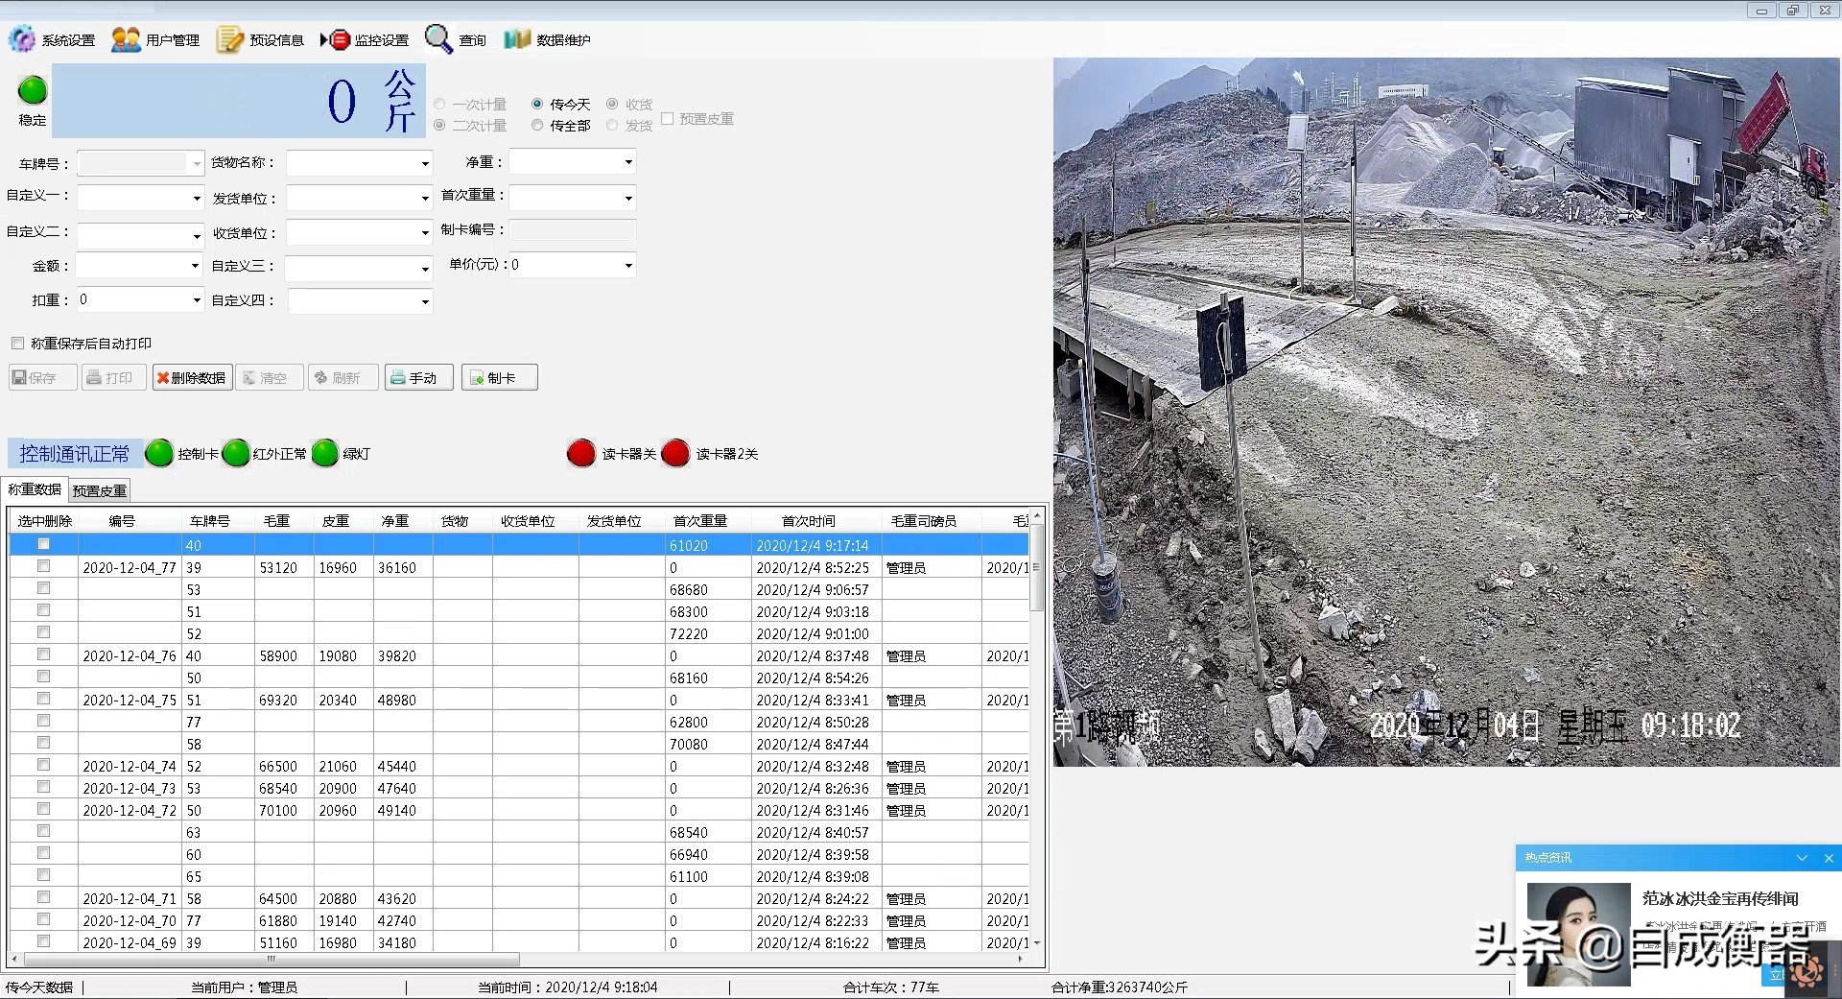This screenshot has width=1842, height=999.
Task: Switch to 称重数据 tab
Action: (x=35, y=489)
